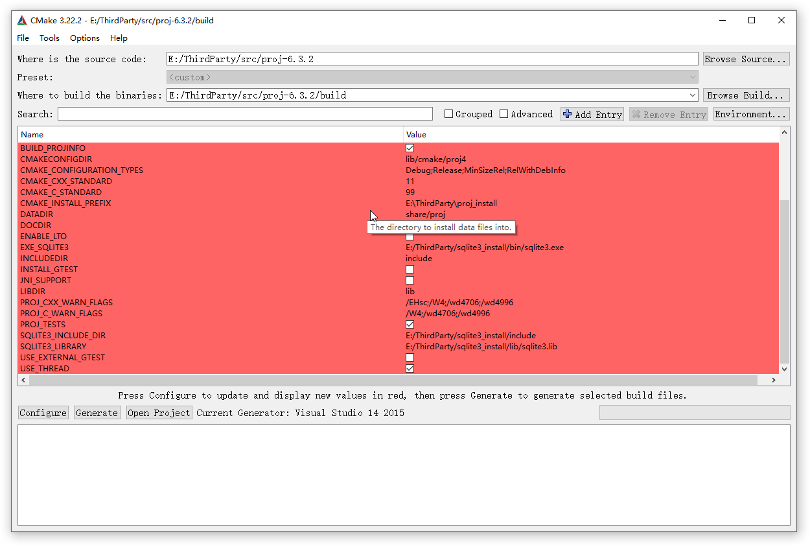Click the CMAKE_C_STANDARD value 99
Screen dimensions: 810x545
point(410,192)
